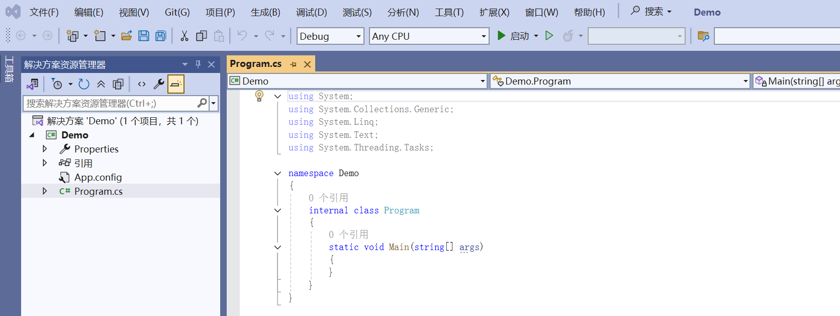Collapse the Main method block

tap(277, 247)
